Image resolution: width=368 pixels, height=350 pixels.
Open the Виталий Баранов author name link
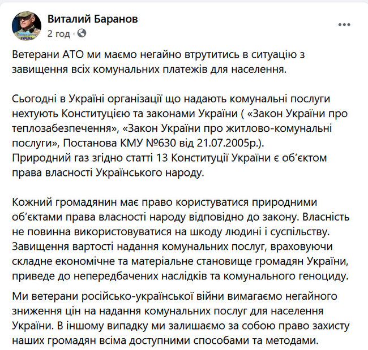click(x=93, y=19)
